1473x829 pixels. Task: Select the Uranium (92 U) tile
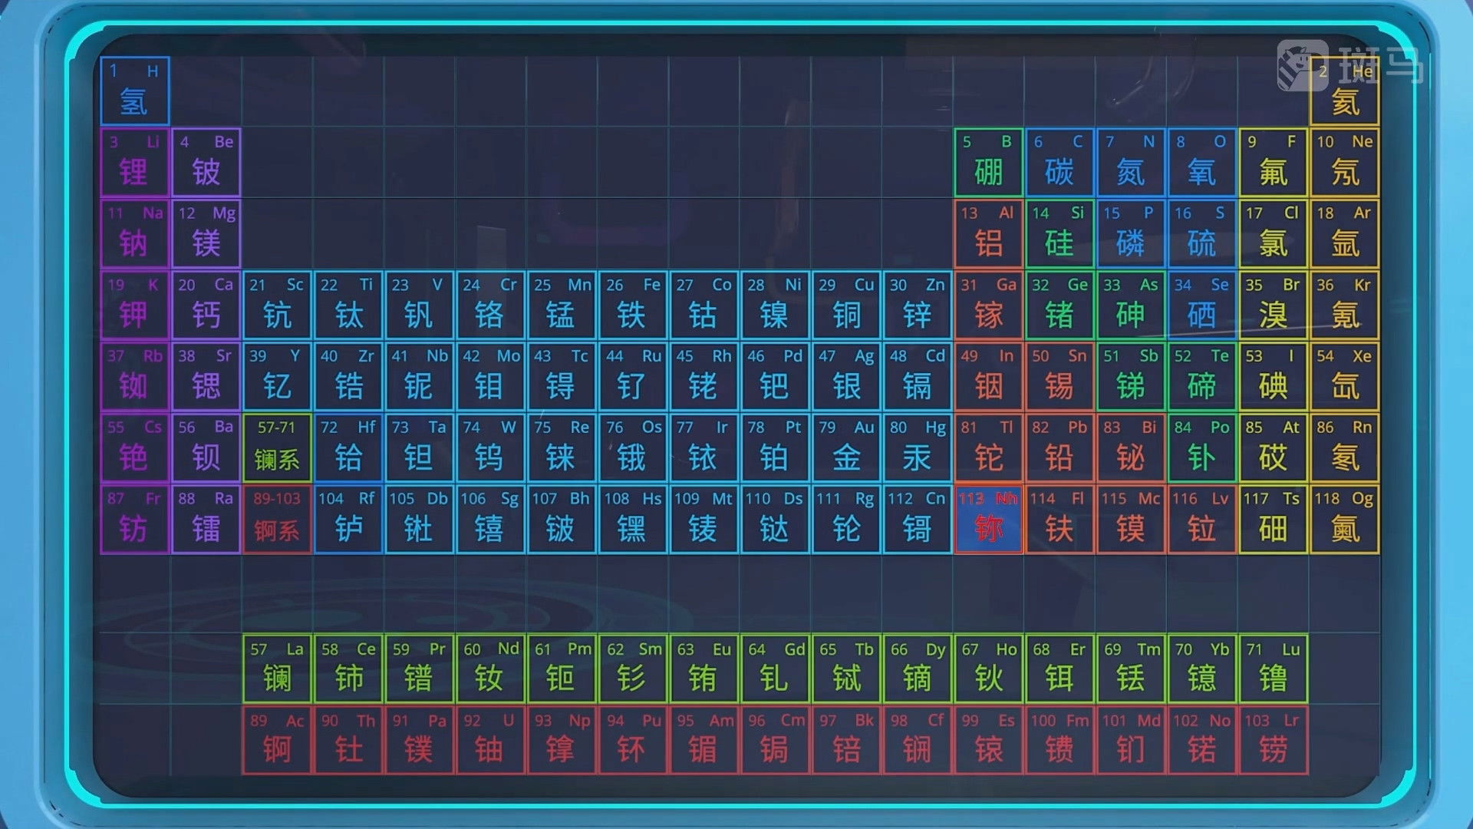click(x=489, y=740)
